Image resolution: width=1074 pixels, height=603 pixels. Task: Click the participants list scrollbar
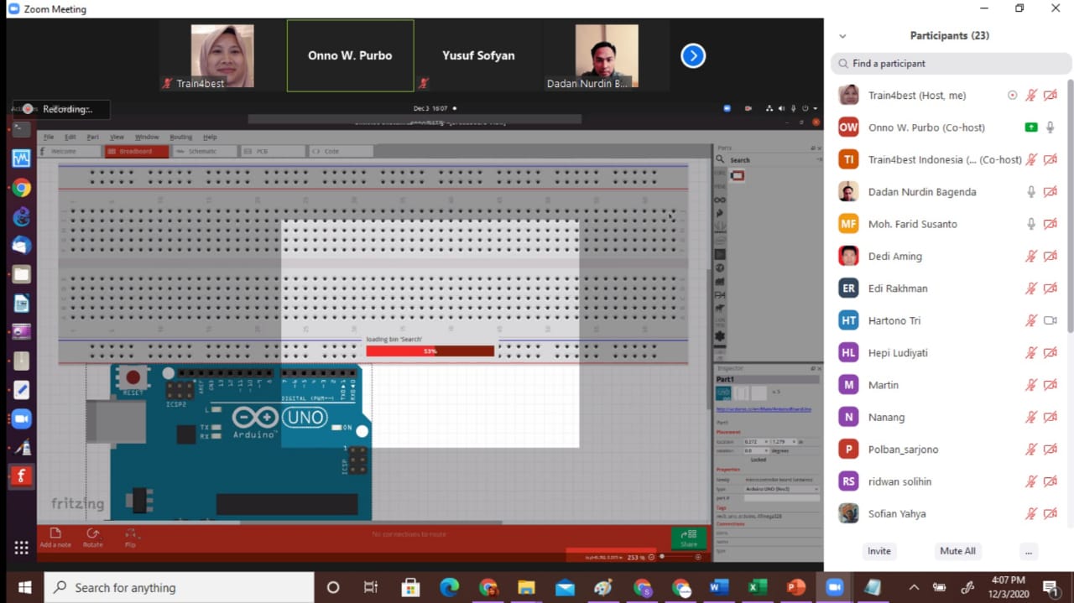pyautogui.click(x=1070, y=210)
